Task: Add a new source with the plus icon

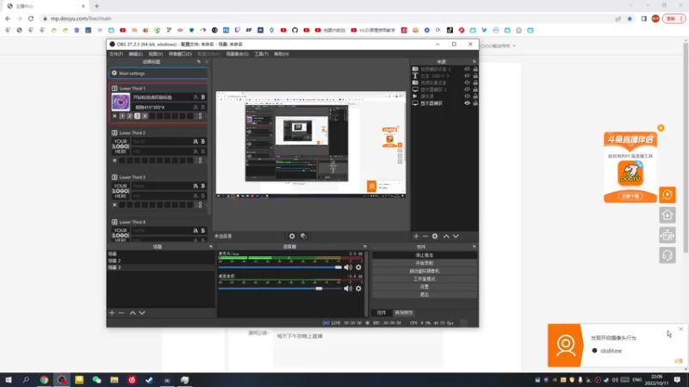Action: tap(416, 236)
